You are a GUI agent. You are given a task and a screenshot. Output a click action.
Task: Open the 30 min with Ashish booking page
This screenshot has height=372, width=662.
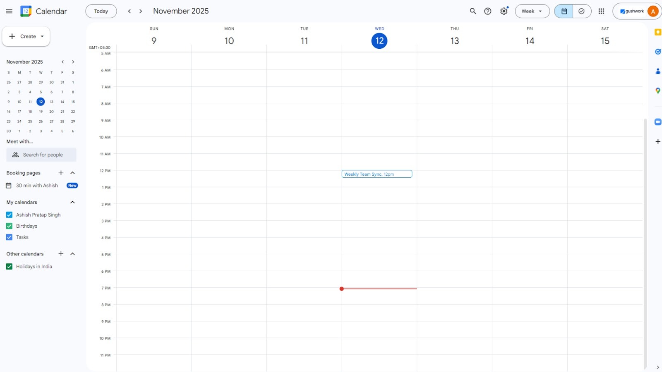click(37, 185)
